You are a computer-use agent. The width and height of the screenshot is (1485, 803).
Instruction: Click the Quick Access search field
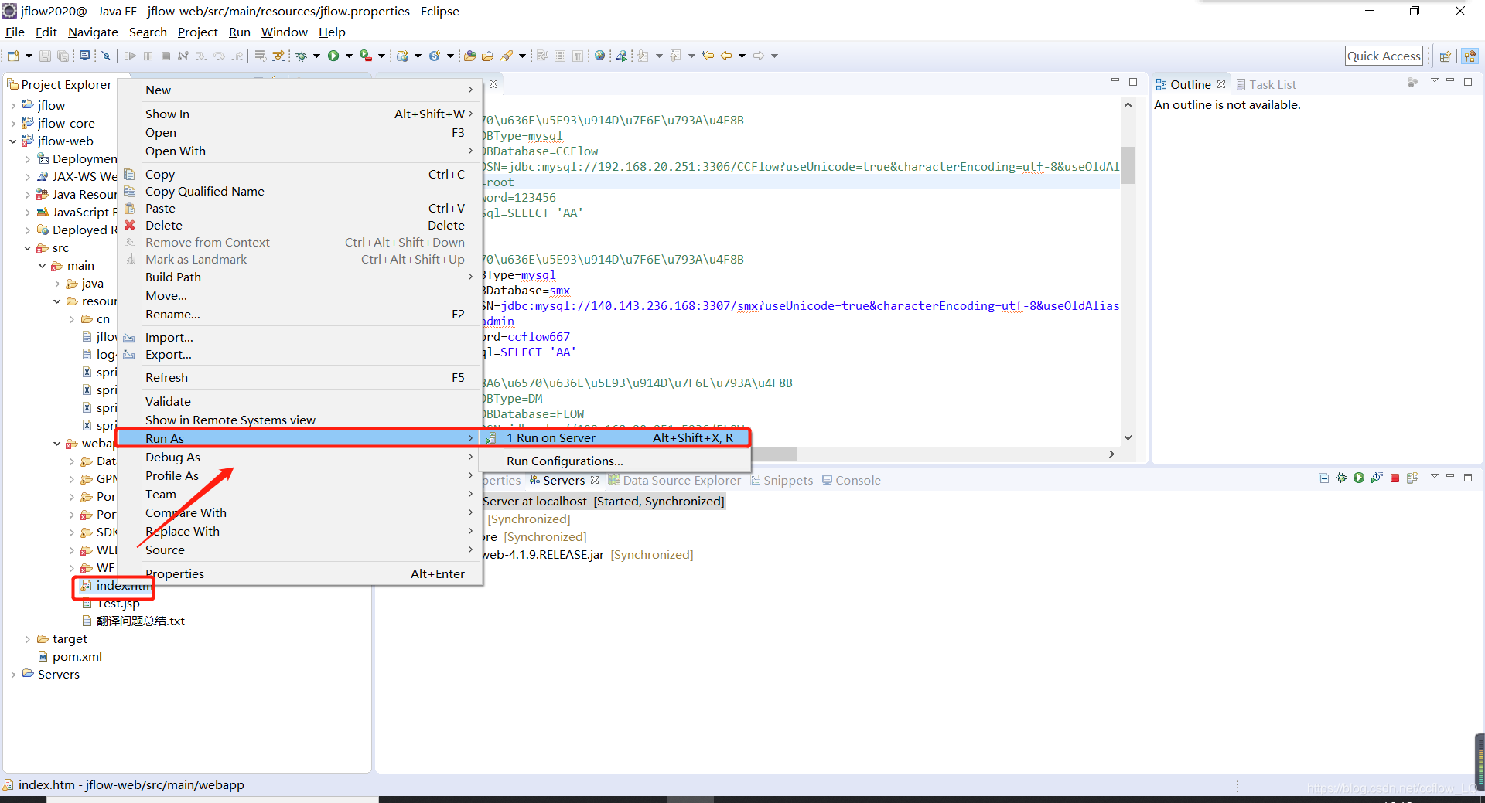pos(1384,56)
